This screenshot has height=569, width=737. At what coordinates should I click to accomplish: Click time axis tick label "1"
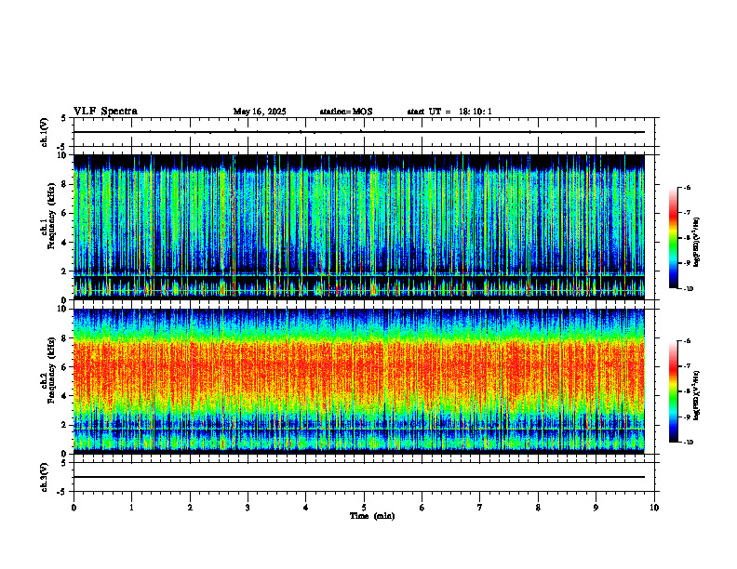(131, 508)
